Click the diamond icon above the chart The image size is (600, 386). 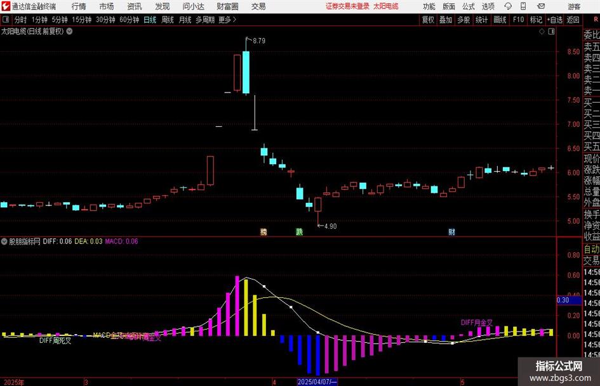[542, 32]
